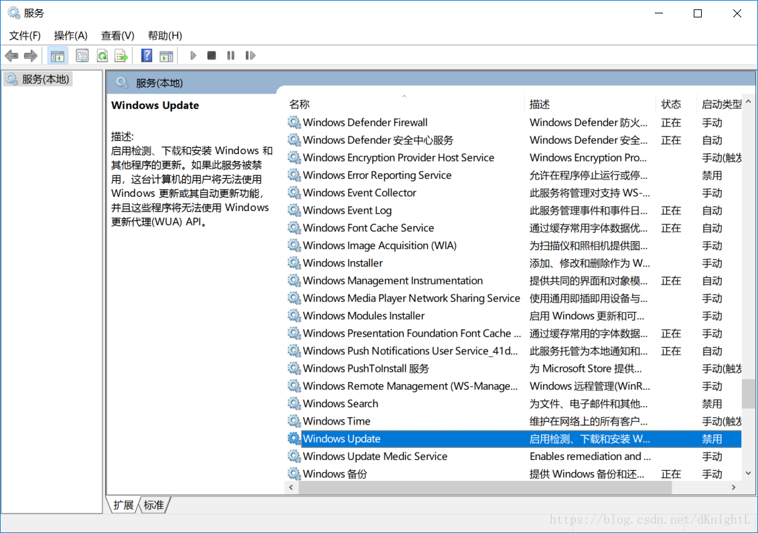Click the vertical scrollbar thumb

coord(749,394)
